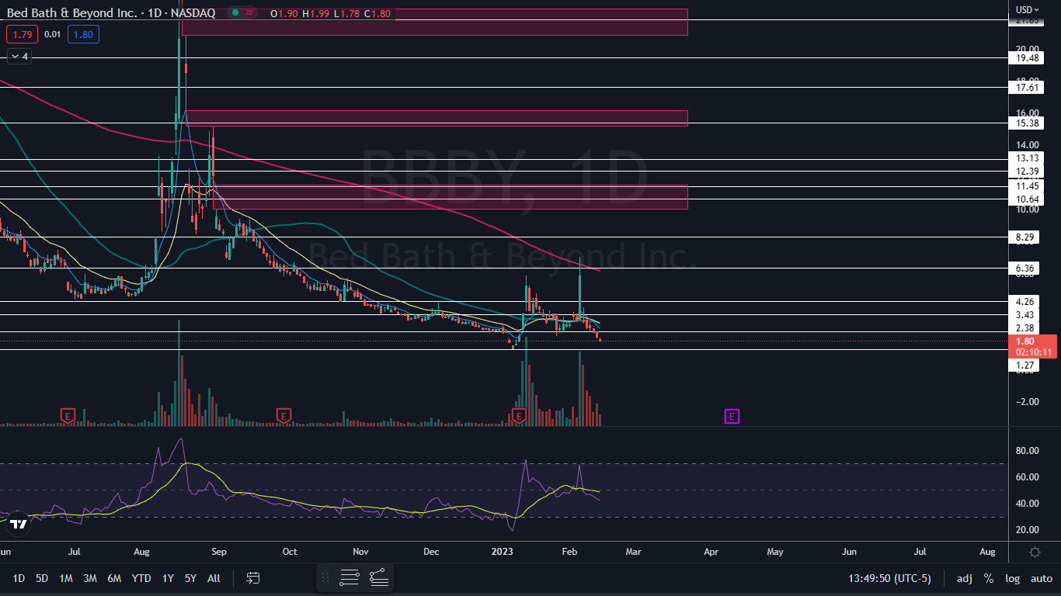Screen dimensions: 1061x596
Task: Select the top red resistance zone rectangle
Action: click(x=435, y=22)
